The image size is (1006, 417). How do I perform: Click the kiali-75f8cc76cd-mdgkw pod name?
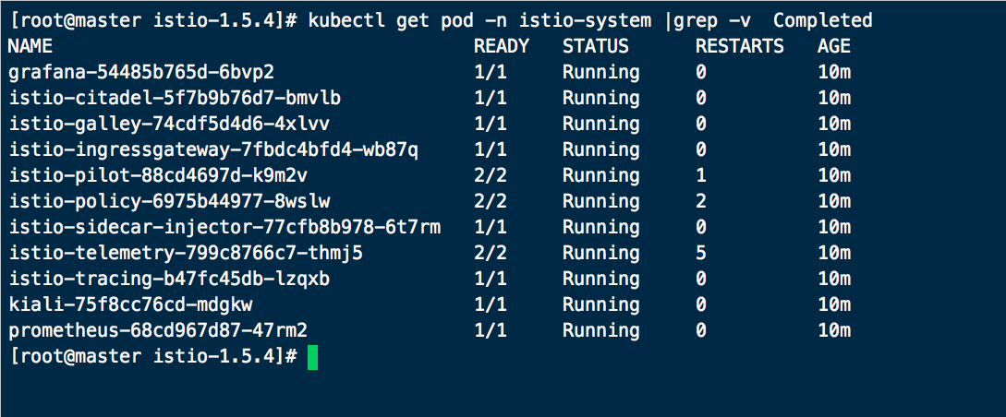(130, 304)
